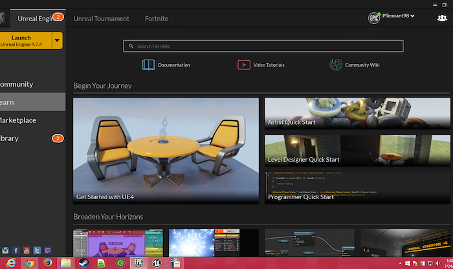The width and height of the screenshot is (453, 269).
Task: Click the Windows logo tray icon
Action: [x=408, y=263]
